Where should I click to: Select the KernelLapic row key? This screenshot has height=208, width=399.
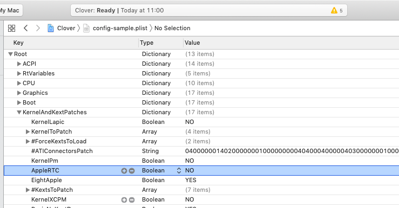pos(48,122)
